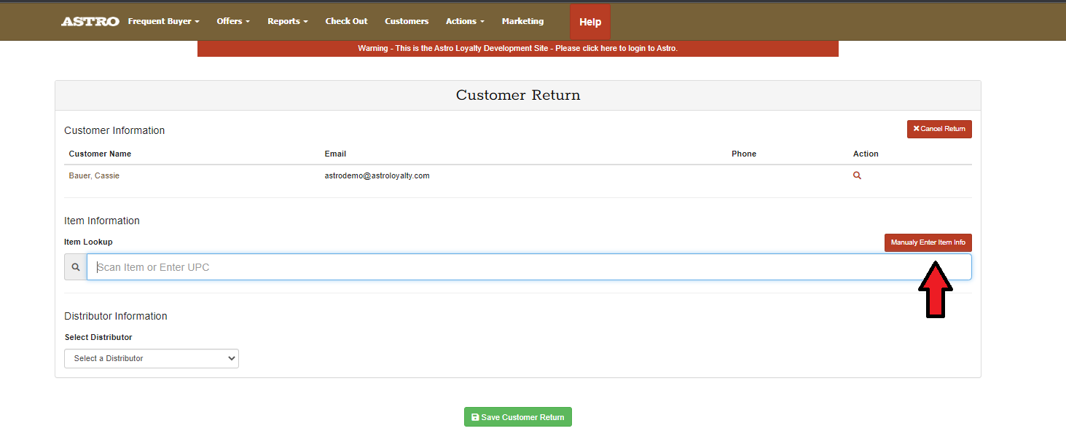
Task: Open the Reports dropdown
Action: coord(287,22)
